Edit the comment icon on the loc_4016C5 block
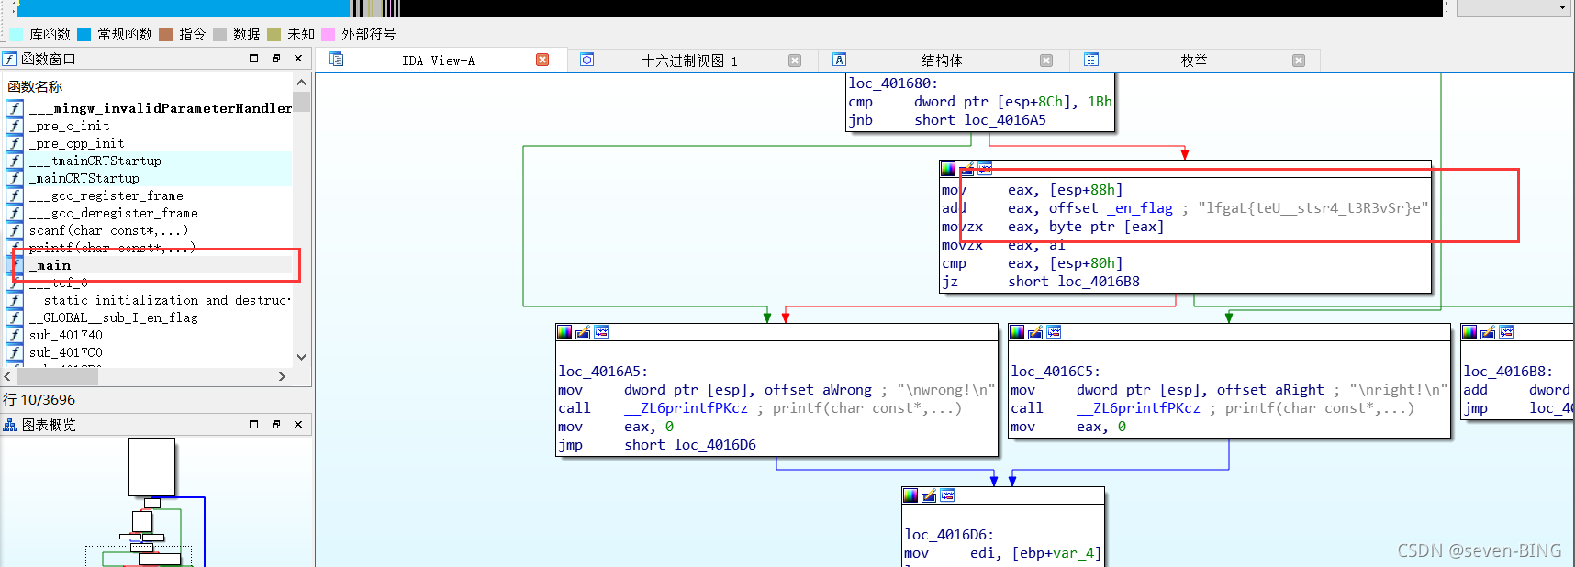This screenshot has width=1575, height=567. 1035,332
